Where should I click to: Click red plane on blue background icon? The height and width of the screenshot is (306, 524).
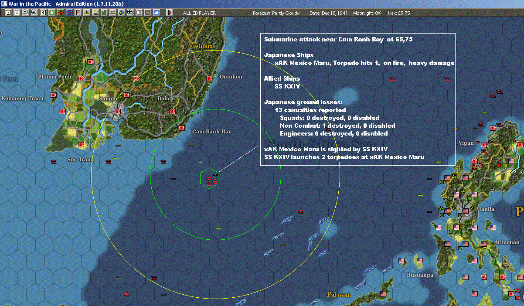[69, 13]
